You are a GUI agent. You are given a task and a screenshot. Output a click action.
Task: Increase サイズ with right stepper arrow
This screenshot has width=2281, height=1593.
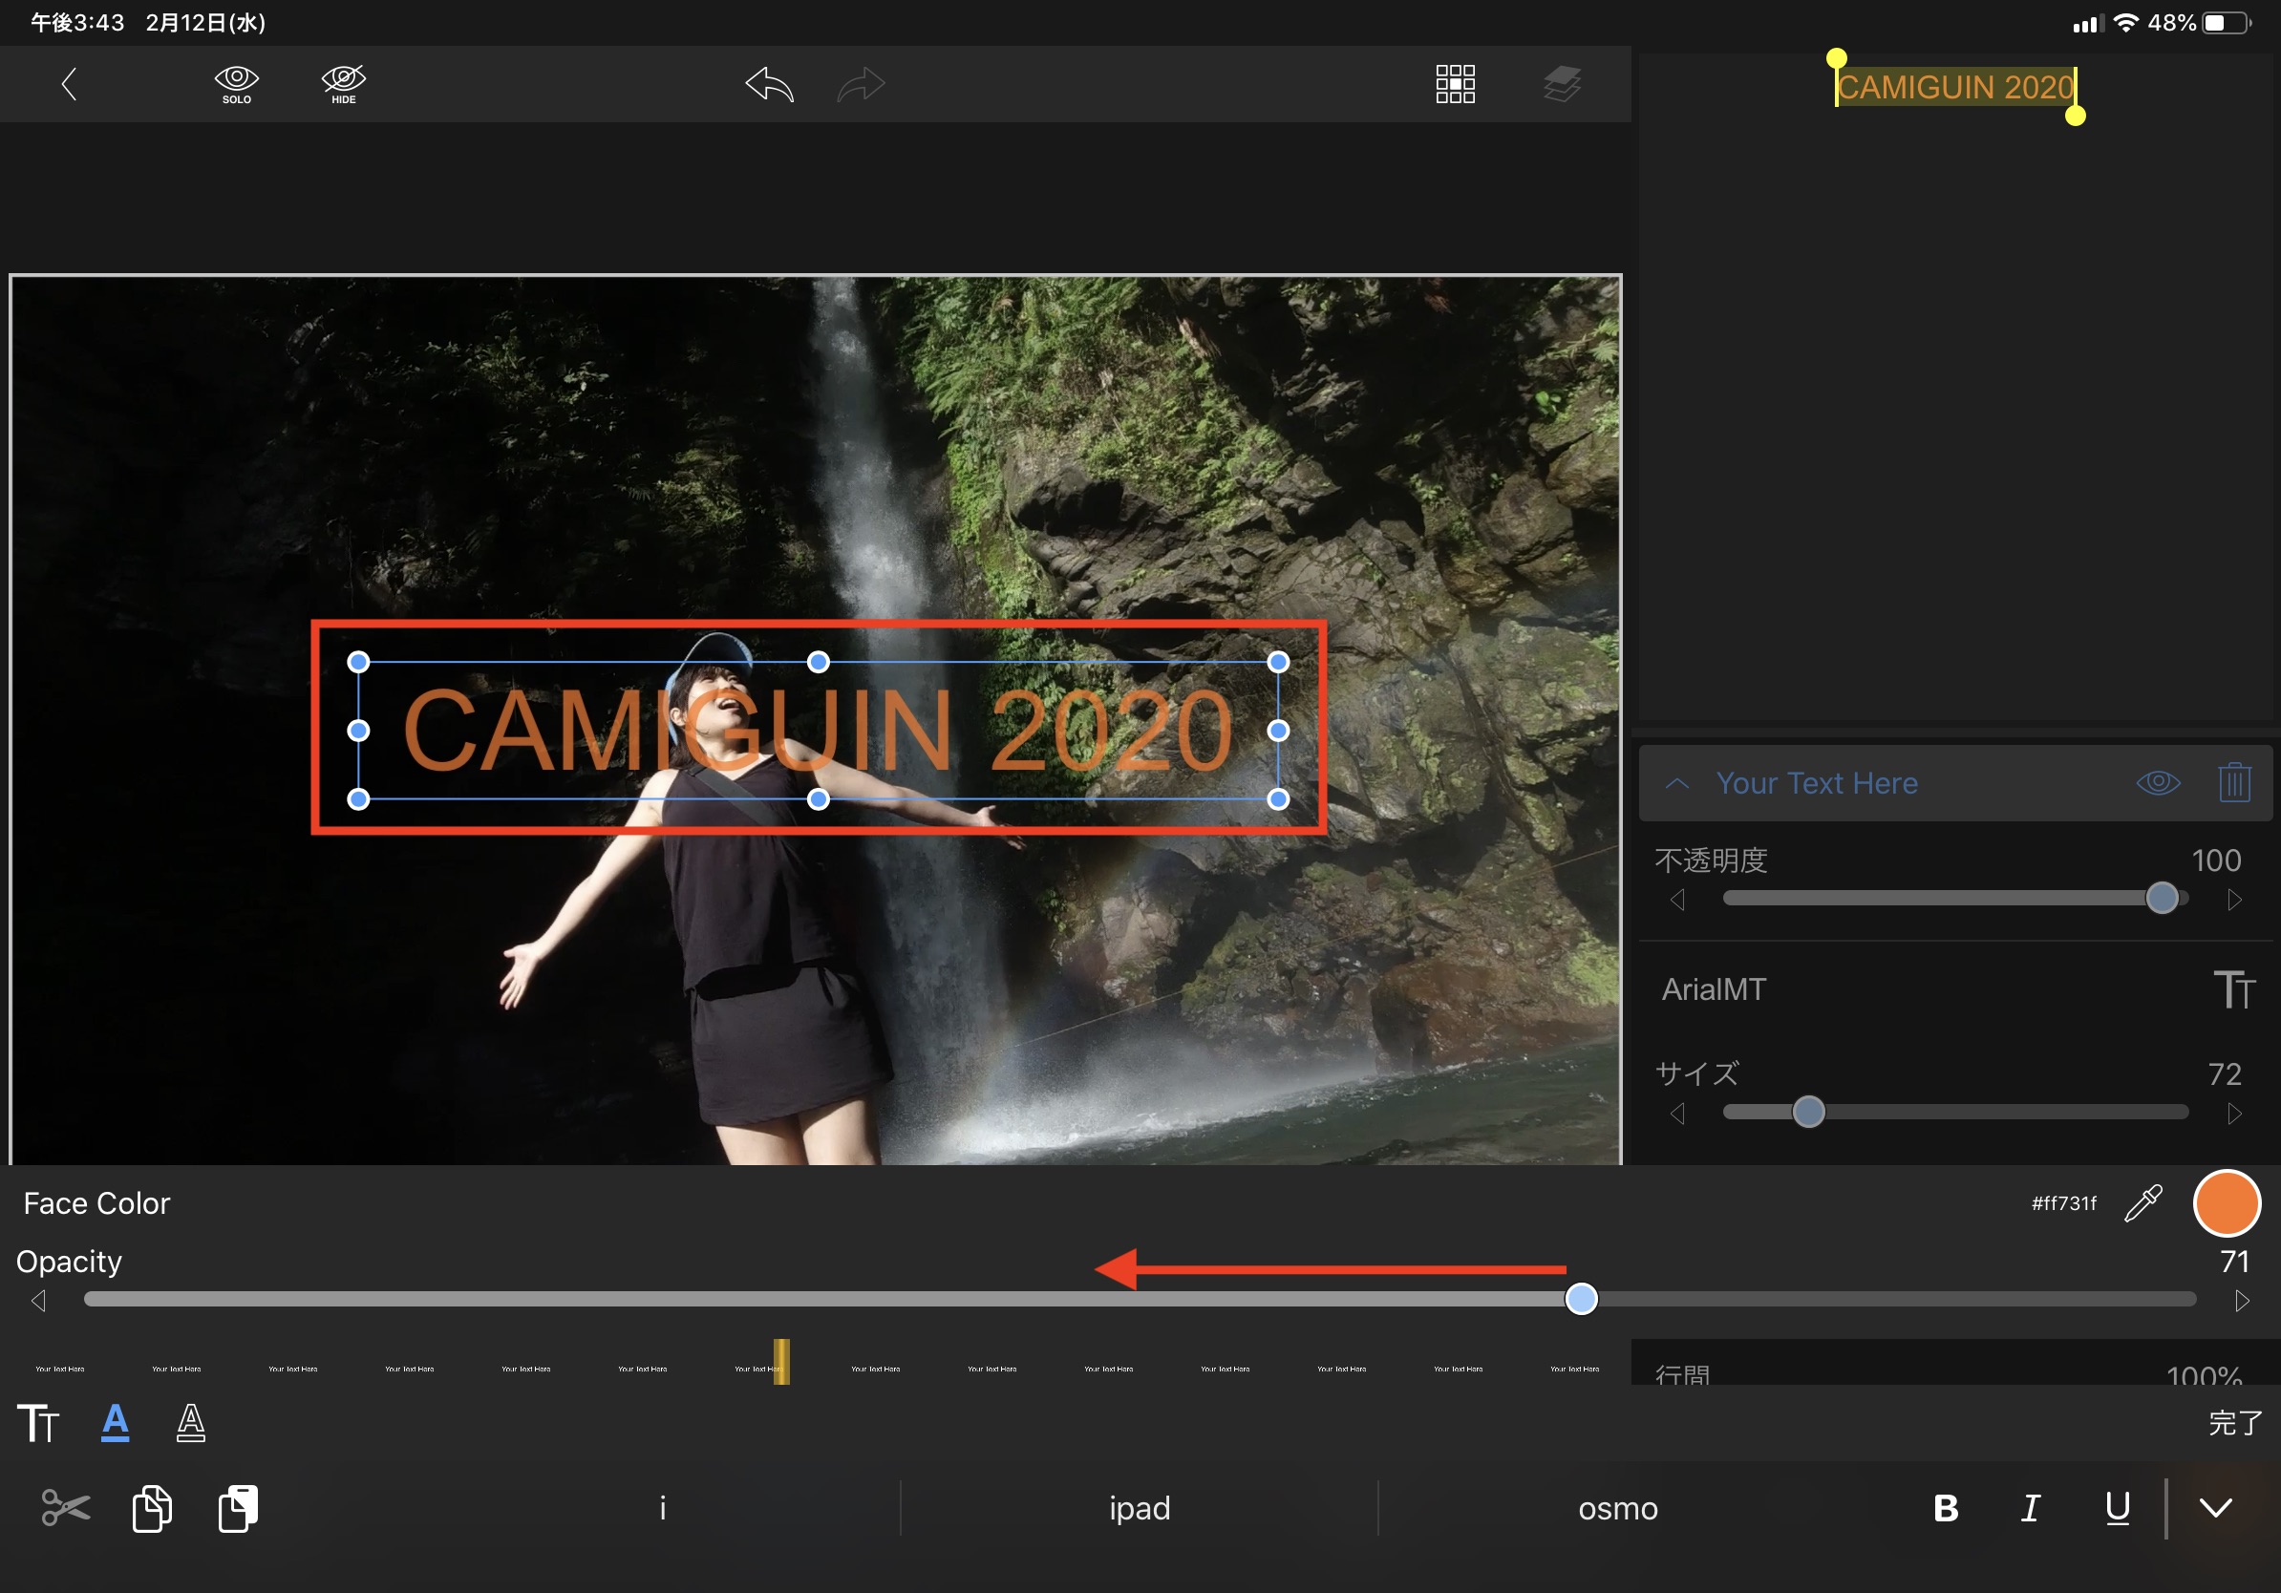(x=2233, y=1114)
